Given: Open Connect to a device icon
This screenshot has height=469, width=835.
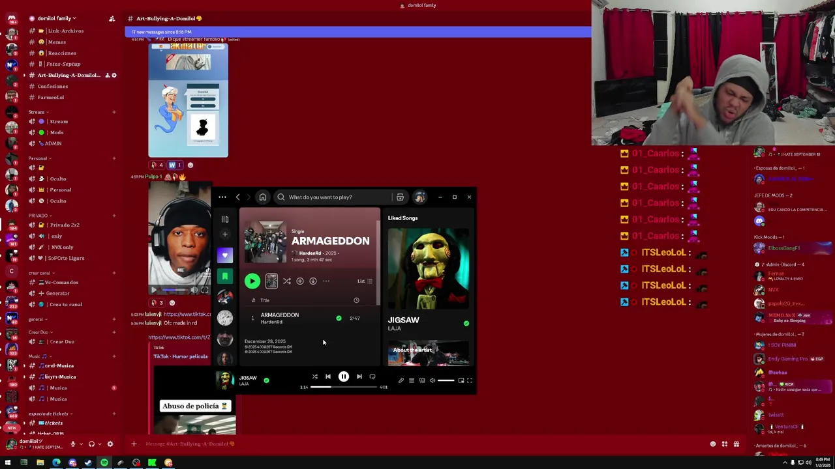Looking at the screenshot, I should pyautogui.click(x=421, y=380).
